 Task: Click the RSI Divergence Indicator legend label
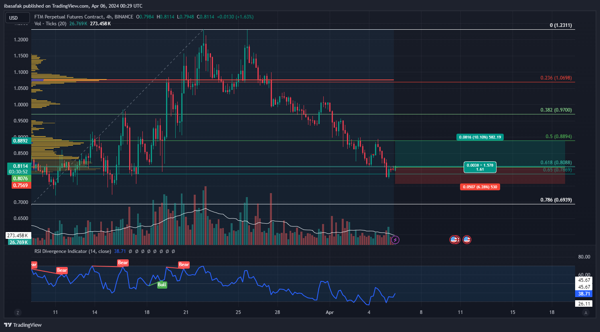(x=73, y=251)
